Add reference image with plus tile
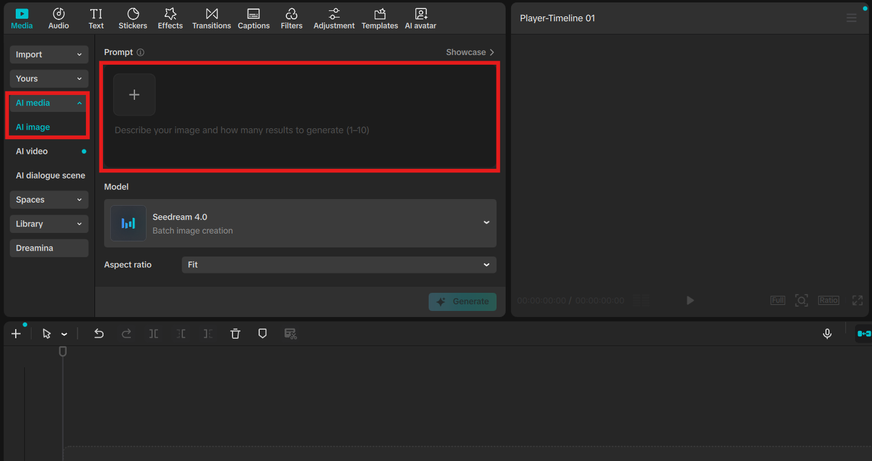Screen dimensions: 872x461 pyautogui.click(x=134, y=95)
